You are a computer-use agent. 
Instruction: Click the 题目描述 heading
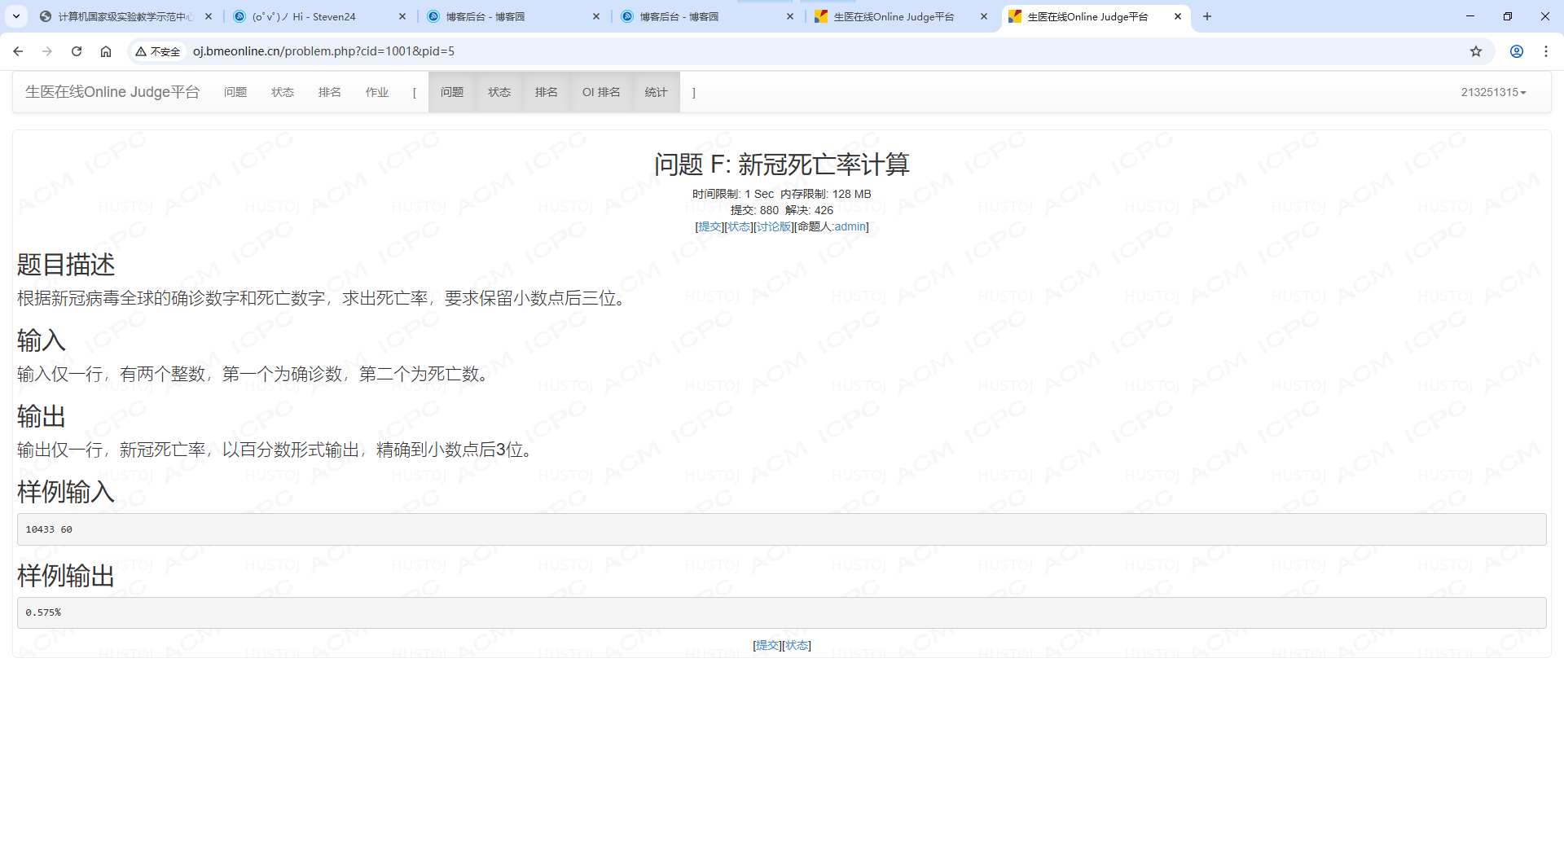point(66,265)
